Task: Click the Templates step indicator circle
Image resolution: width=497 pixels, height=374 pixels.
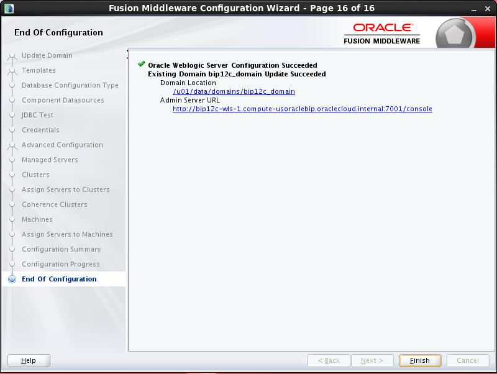Action: click(13, 70)
